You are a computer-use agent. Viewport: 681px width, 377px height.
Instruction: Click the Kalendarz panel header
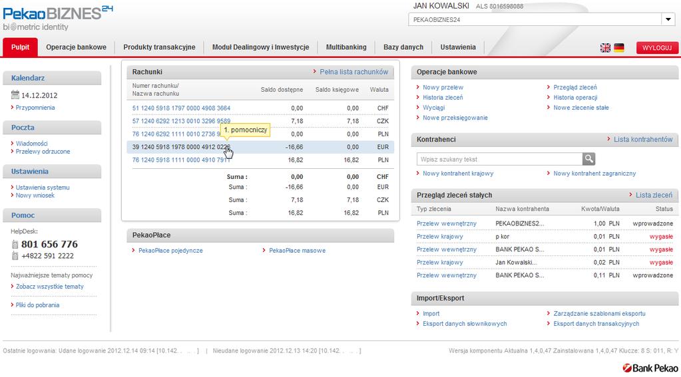[x=52, y=78]
